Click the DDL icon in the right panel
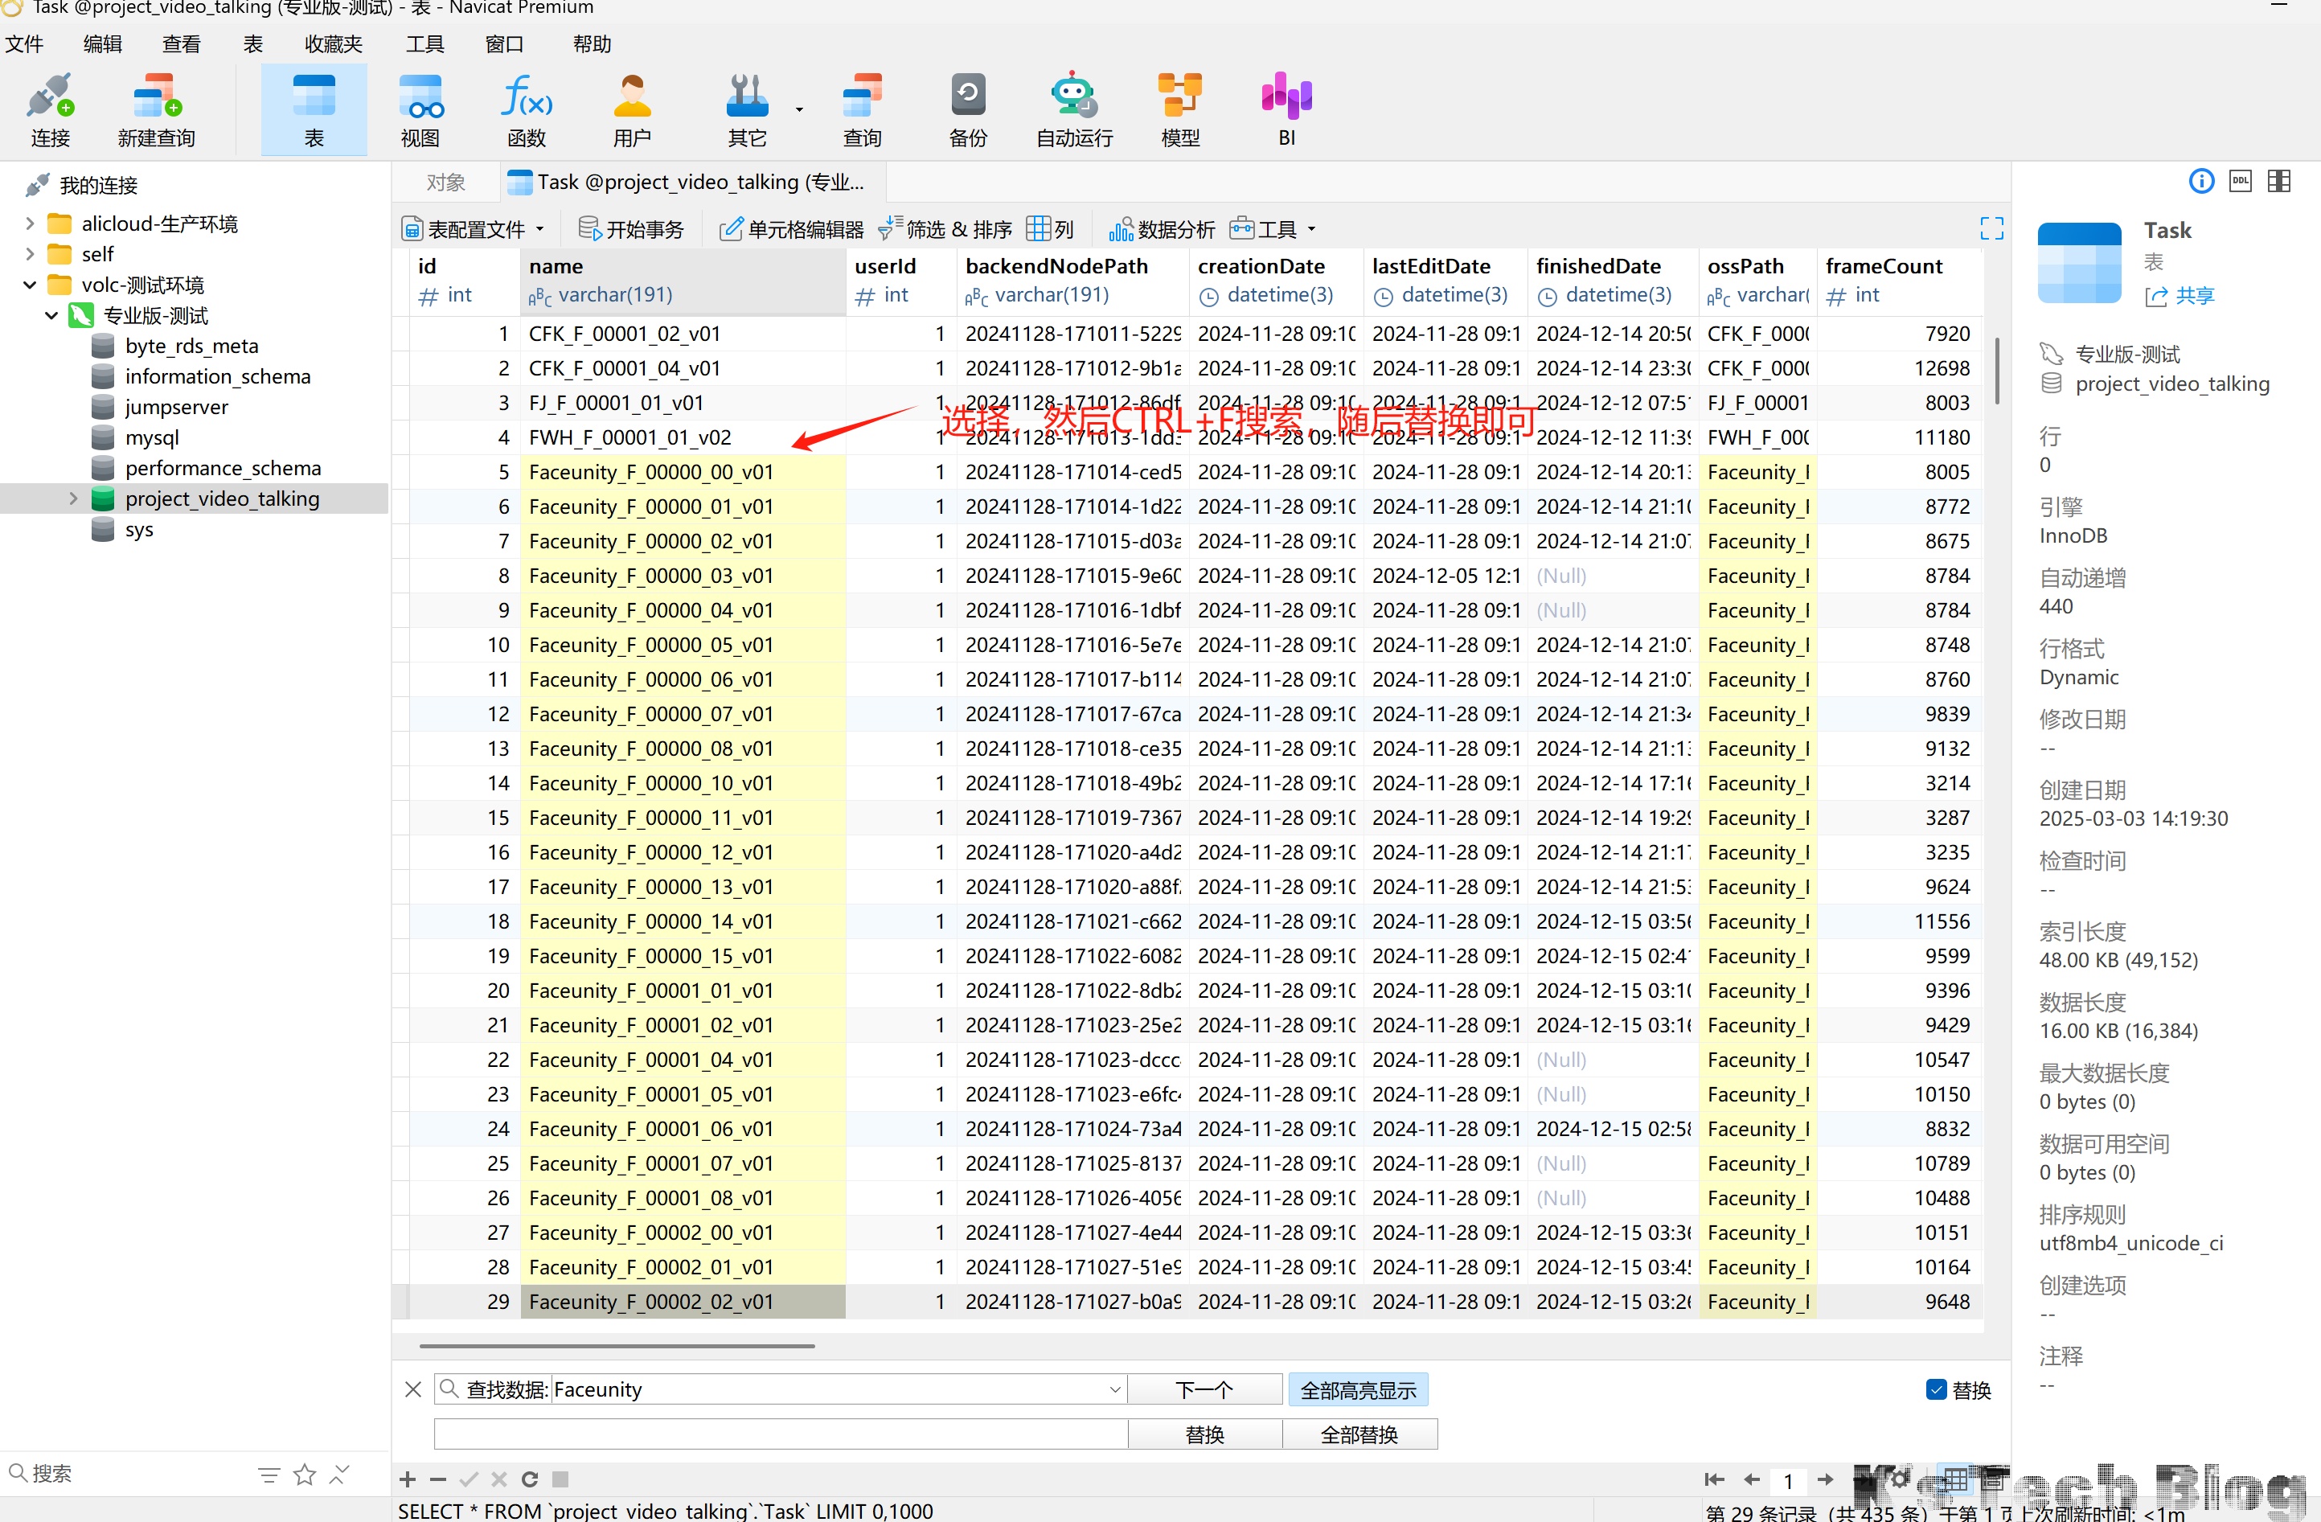 click(x=2240, y=182)
